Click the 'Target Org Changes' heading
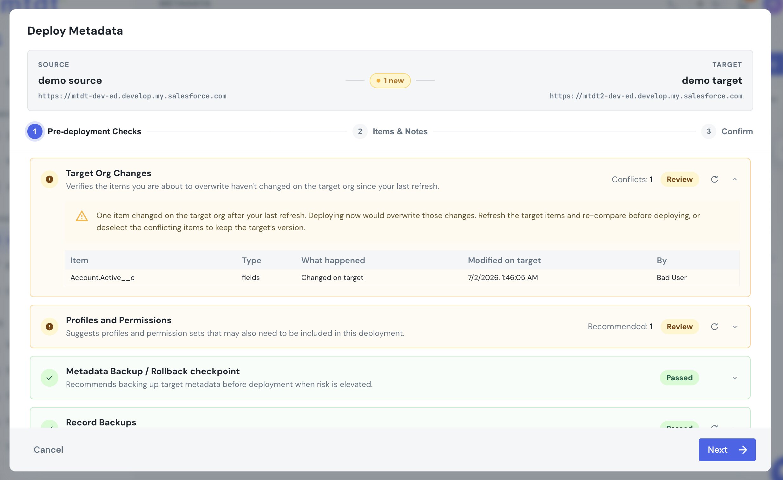The image size is (783, 480). [109, 173]
